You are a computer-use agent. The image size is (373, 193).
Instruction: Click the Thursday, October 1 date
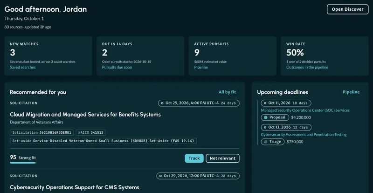tap(24, 19)
